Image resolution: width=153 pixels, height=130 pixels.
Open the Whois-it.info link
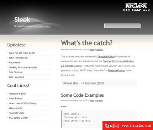15,108
